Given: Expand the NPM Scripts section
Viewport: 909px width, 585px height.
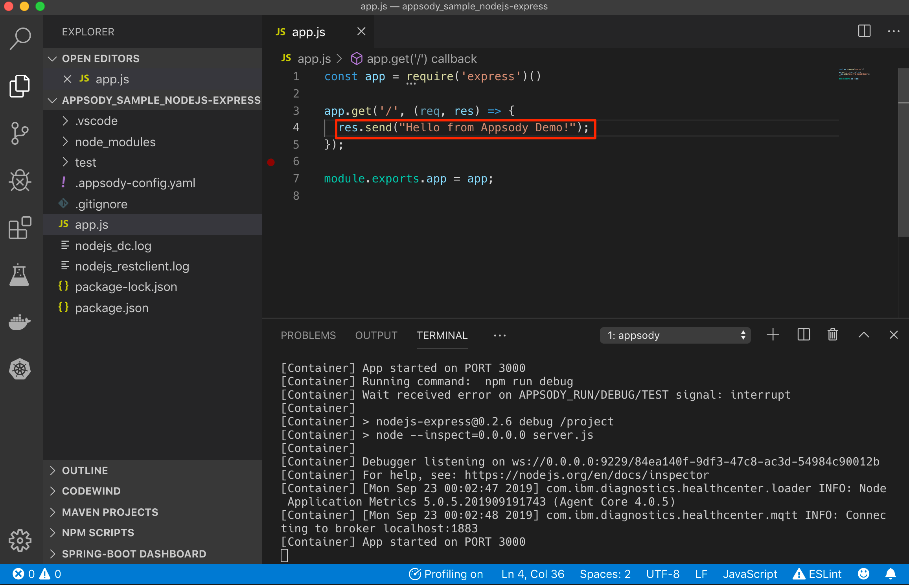Looking at the screenshot, I should (153, 533).
